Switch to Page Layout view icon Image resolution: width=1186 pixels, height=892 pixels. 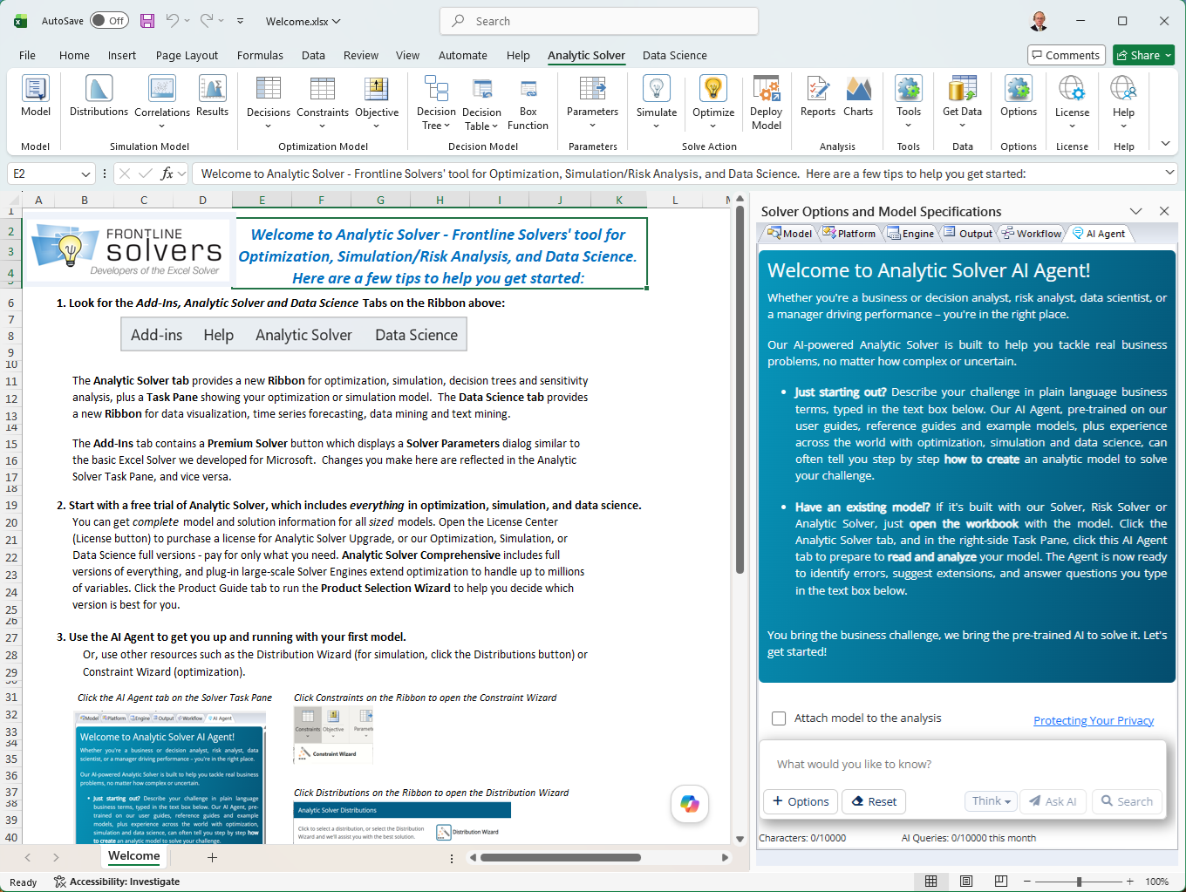(966, 882)
